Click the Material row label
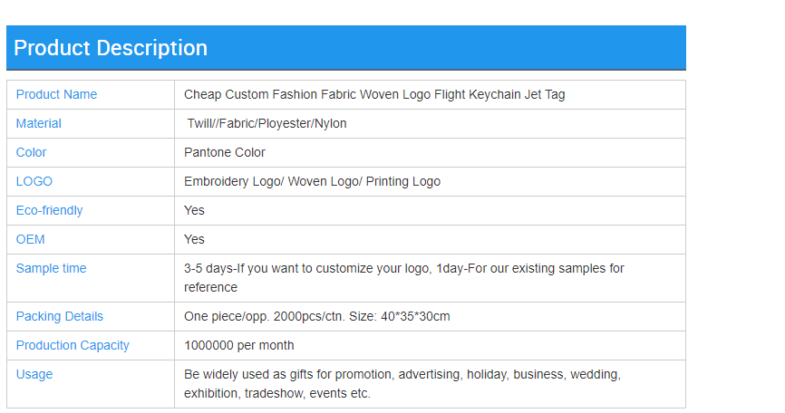 point(39,123)
